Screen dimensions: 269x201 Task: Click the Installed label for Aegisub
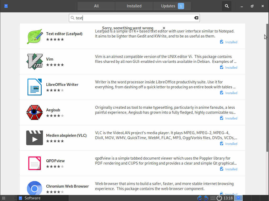click(x=231, y=118)
